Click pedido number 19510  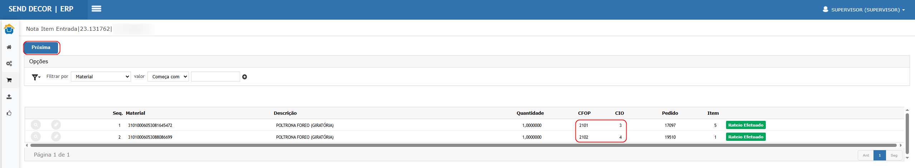point(670,137)
